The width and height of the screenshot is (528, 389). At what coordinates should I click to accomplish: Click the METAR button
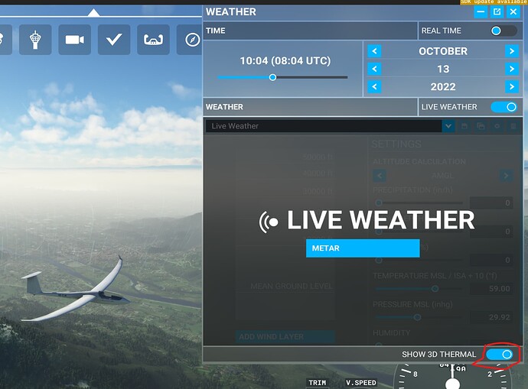click(363, 248)
